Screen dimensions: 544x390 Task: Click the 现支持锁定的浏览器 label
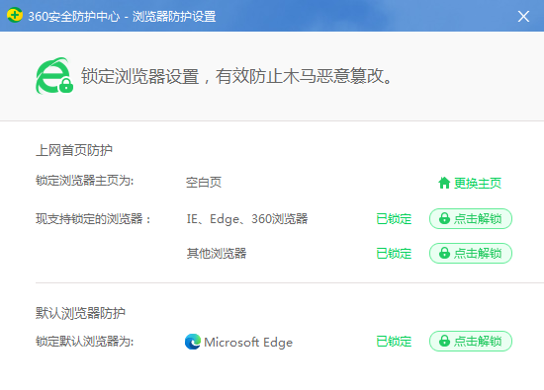pos(93,219)
